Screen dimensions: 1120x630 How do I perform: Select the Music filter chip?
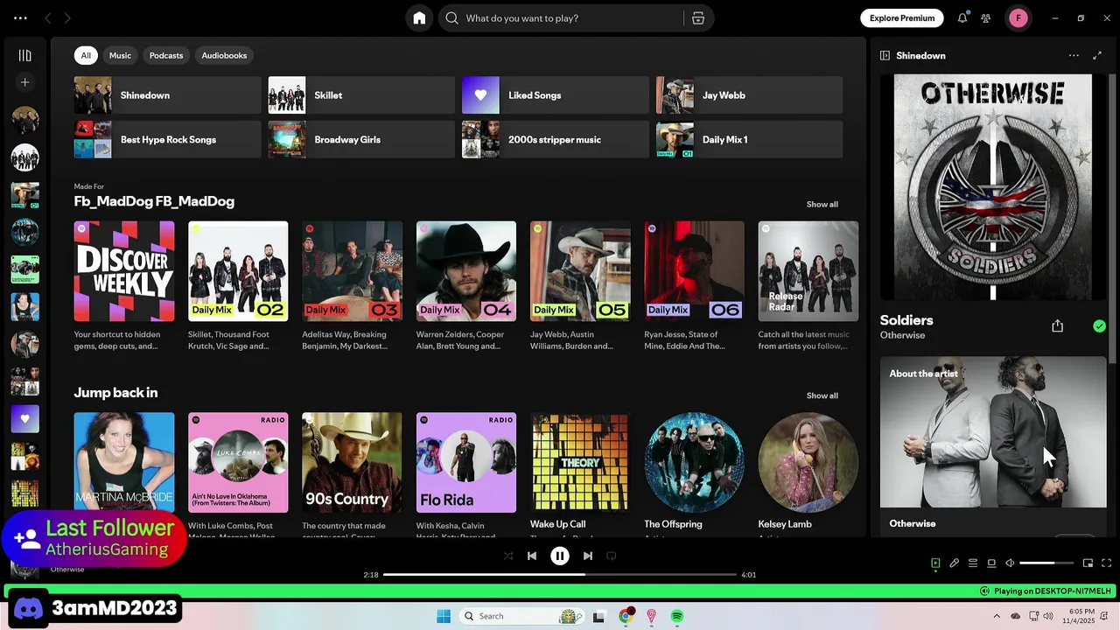(120, 55)
